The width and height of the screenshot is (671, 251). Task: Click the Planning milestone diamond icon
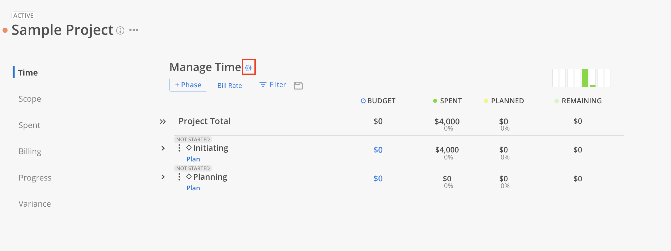[189, 176]
